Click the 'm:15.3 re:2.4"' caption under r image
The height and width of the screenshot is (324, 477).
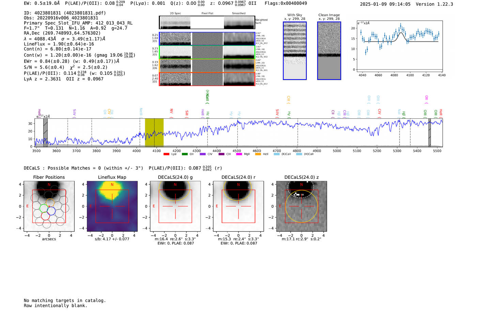(x=238, y=239)
